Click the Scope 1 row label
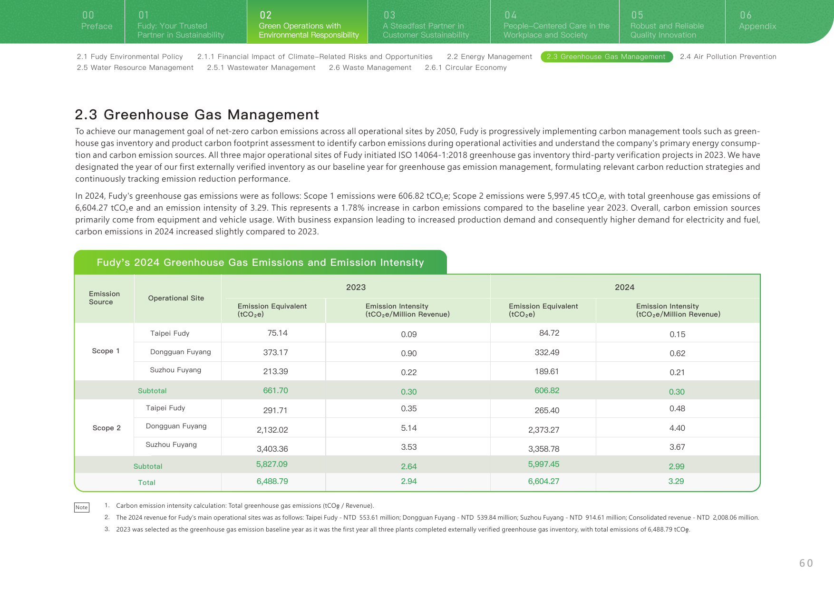834x590 pixels. coord(106,351)
